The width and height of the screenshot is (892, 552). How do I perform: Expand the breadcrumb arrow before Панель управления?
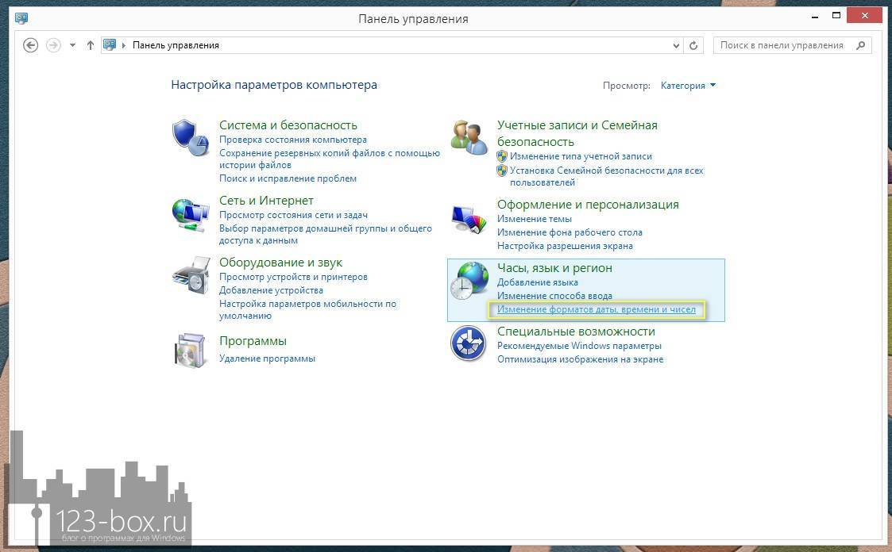[123, 45]
